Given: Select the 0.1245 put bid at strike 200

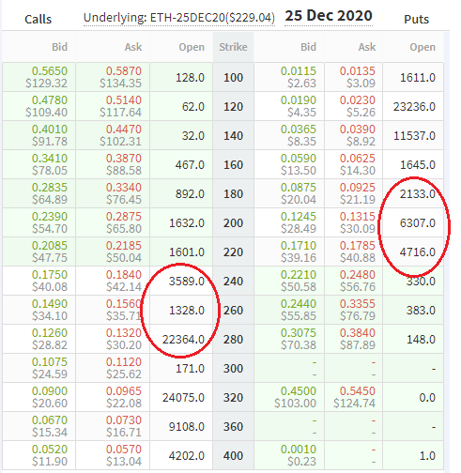Looking at the screenshot, I should (299, 217).
